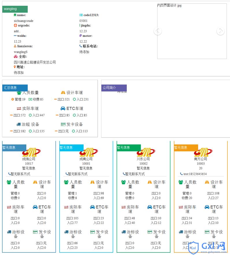Click the red arrows icon beside 实际车道 in 汇总信息

coord(19,109)
